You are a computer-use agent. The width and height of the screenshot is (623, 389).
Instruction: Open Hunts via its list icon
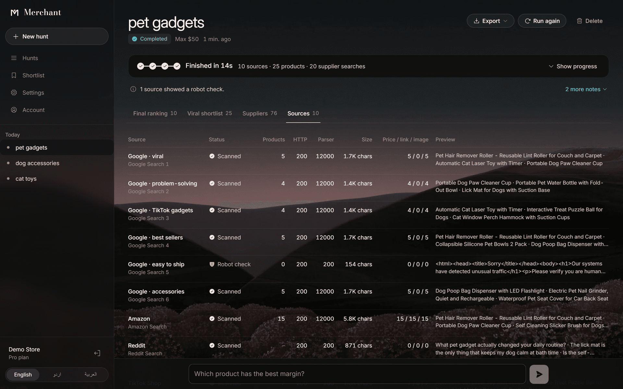click(x=14, y=58)
